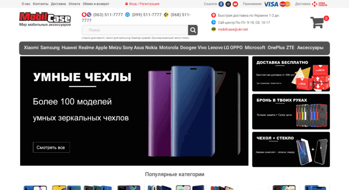The height and width of the screenshot is (190, 349).
Task: Open the YouTube social icon
Action: click(235, 4)
